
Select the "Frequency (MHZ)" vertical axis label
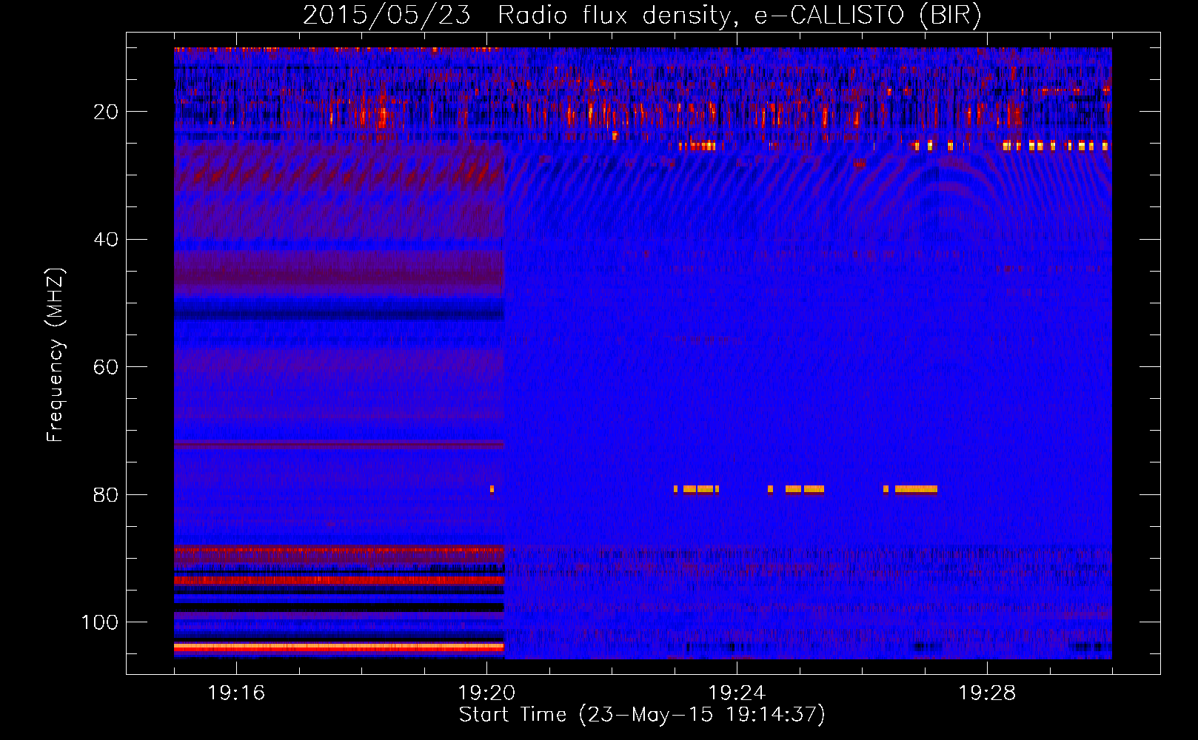tap(56, 354)
